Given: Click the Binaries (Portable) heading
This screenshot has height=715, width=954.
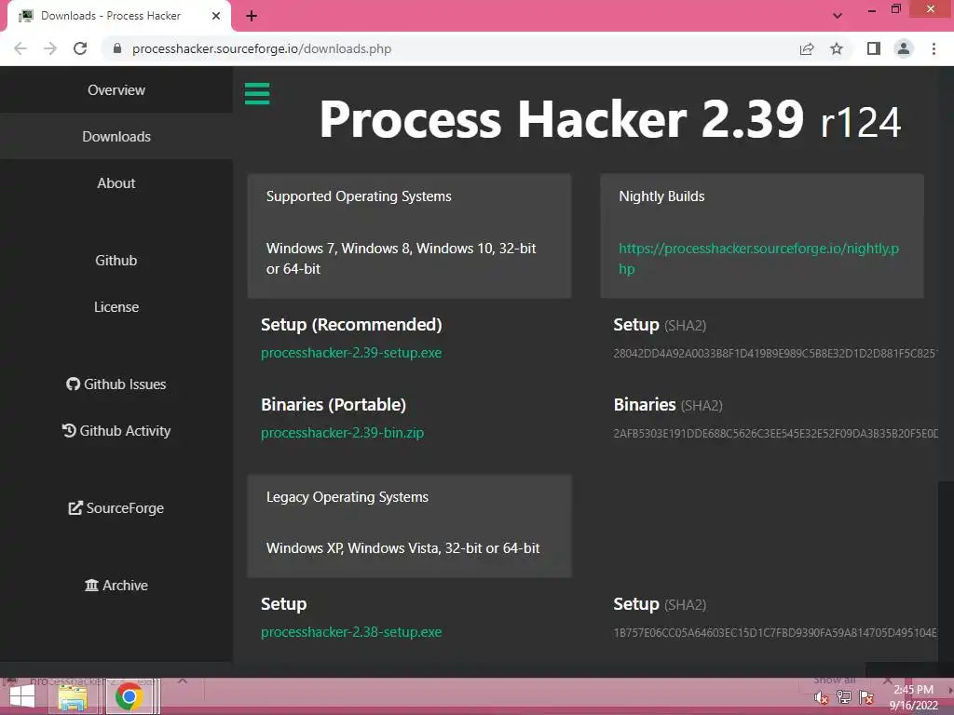Looking at the screenshot, I should click(x=334, y=405).
